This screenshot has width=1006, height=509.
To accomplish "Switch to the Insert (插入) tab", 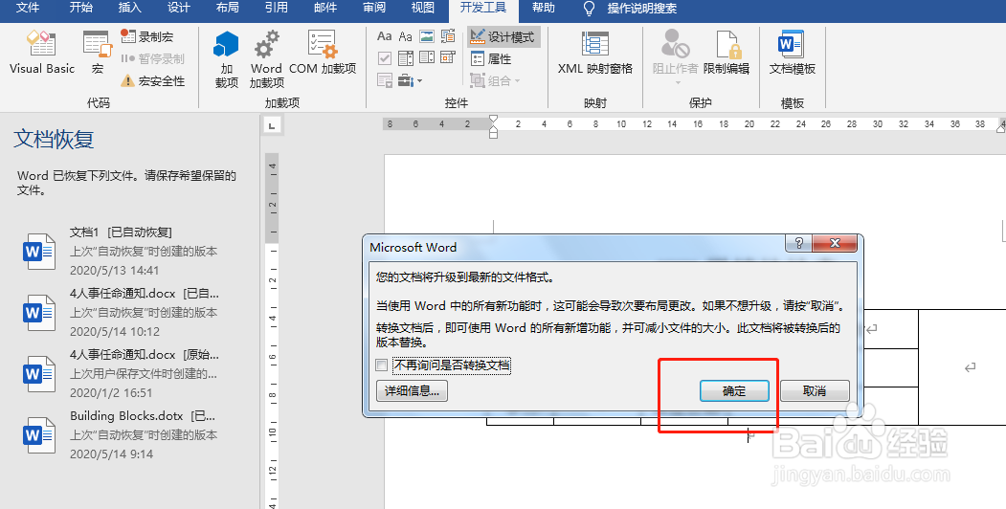I will pos(129,8).
